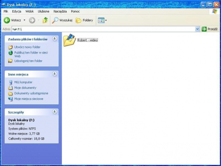Open the Robert - wideo folder icon

pyautogui.click(x=69, y=40)
